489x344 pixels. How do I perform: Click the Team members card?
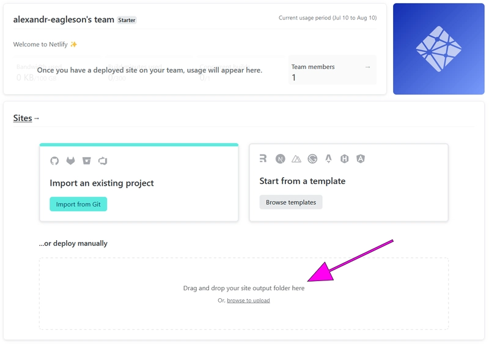(x=333, y=70)
